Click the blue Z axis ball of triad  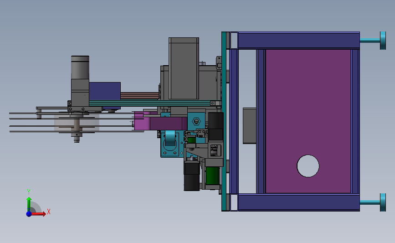coord(29,214)
